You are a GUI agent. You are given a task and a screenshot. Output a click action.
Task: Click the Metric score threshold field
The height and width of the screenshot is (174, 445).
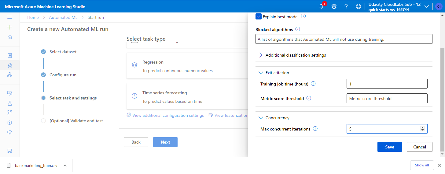[x=387, y=99]
